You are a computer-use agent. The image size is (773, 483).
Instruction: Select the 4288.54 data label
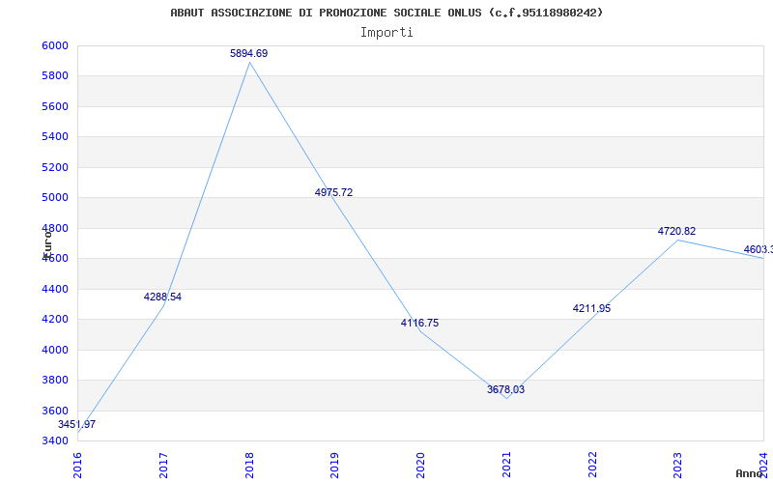[162, 297]
